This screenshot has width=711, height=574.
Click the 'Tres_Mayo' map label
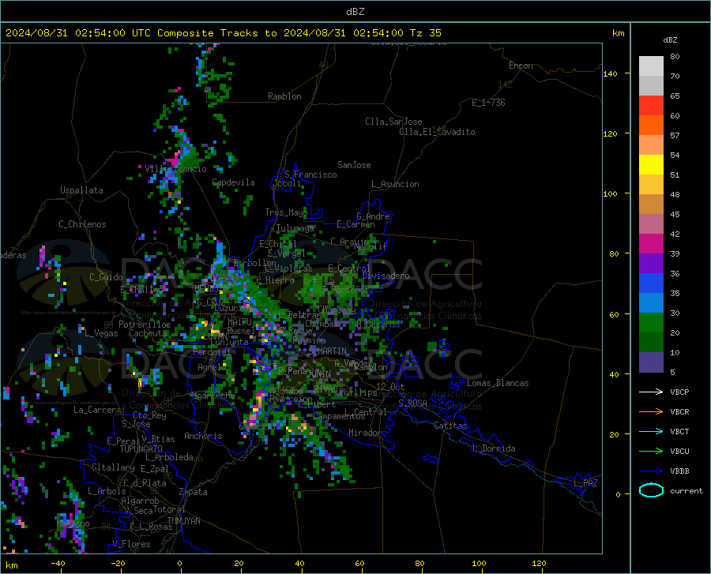(x=286, y=212)
